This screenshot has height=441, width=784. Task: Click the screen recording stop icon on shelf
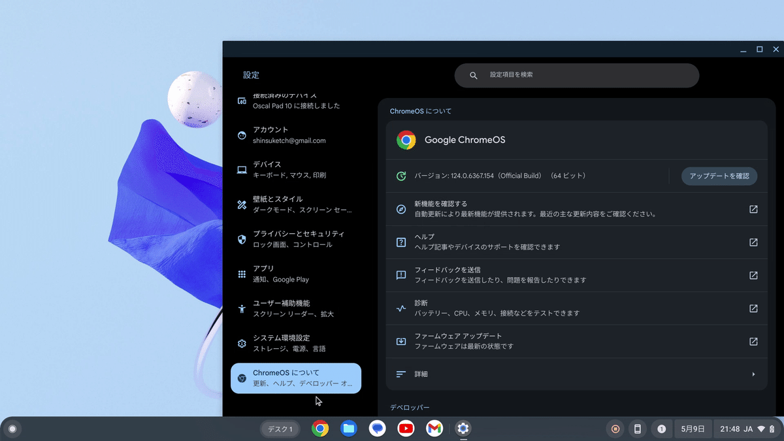point(615,429)
